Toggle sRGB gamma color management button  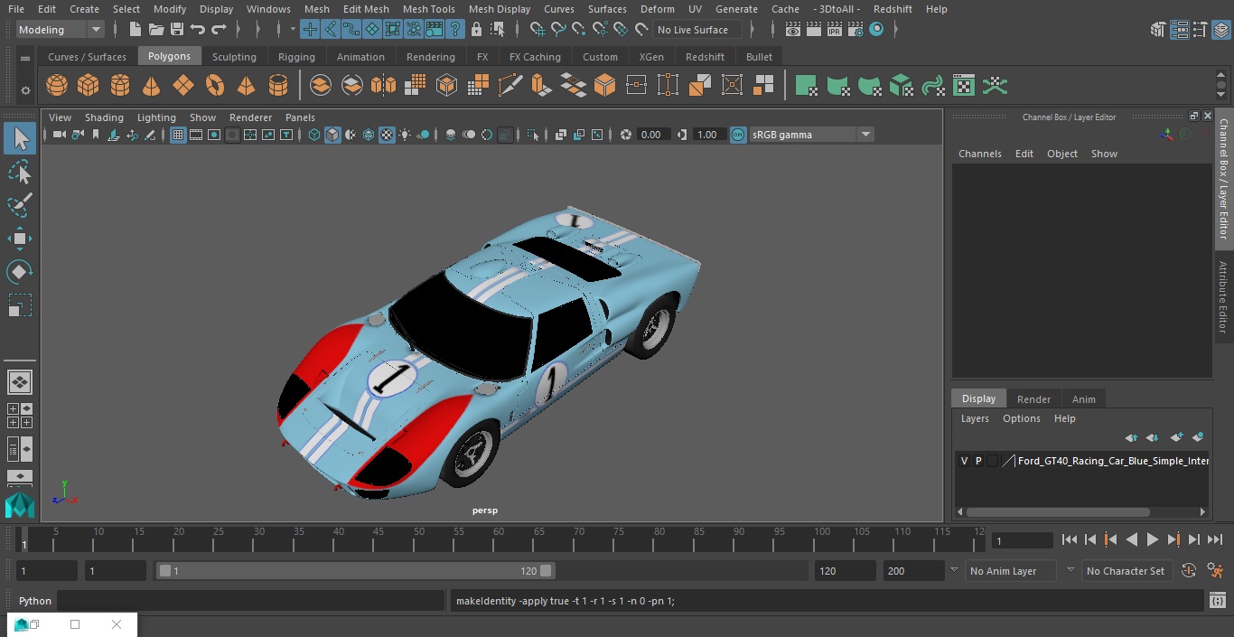click(738, 135)
